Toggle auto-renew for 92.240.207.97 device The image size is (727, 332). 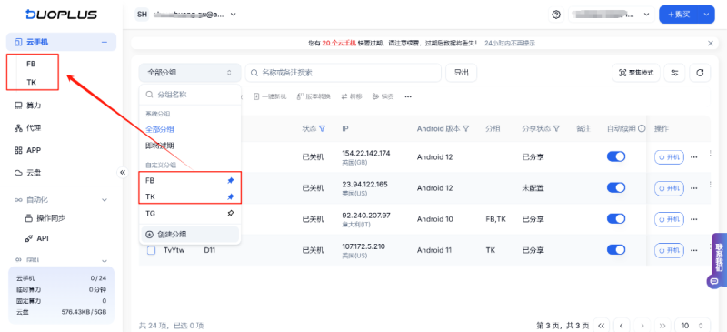[616, 218]
